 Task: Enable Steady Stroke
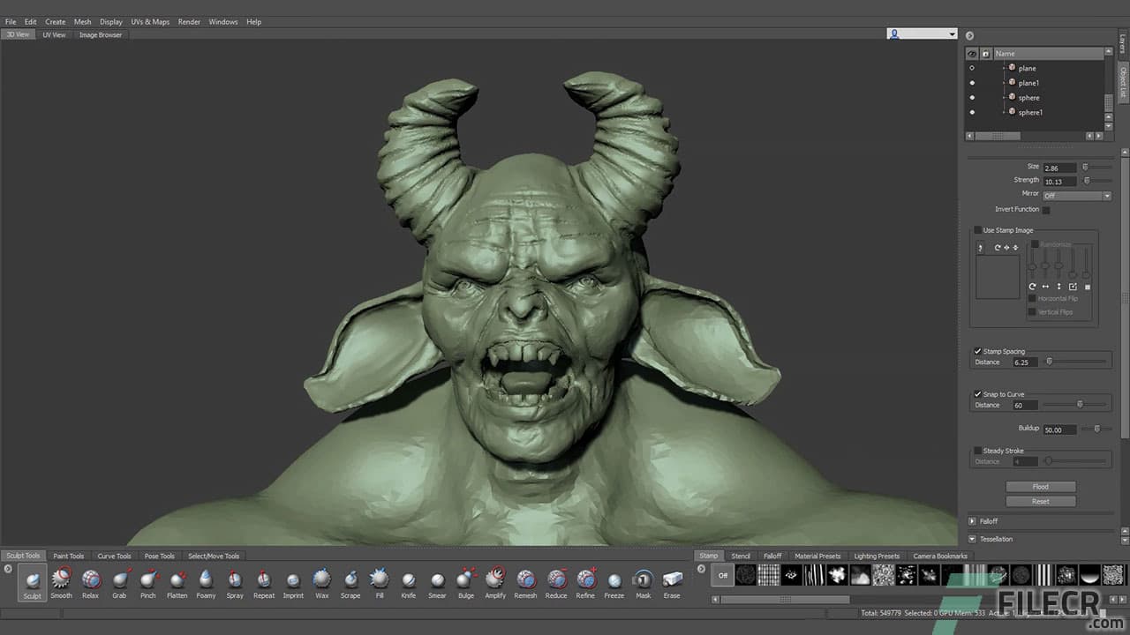coord(979,451)
